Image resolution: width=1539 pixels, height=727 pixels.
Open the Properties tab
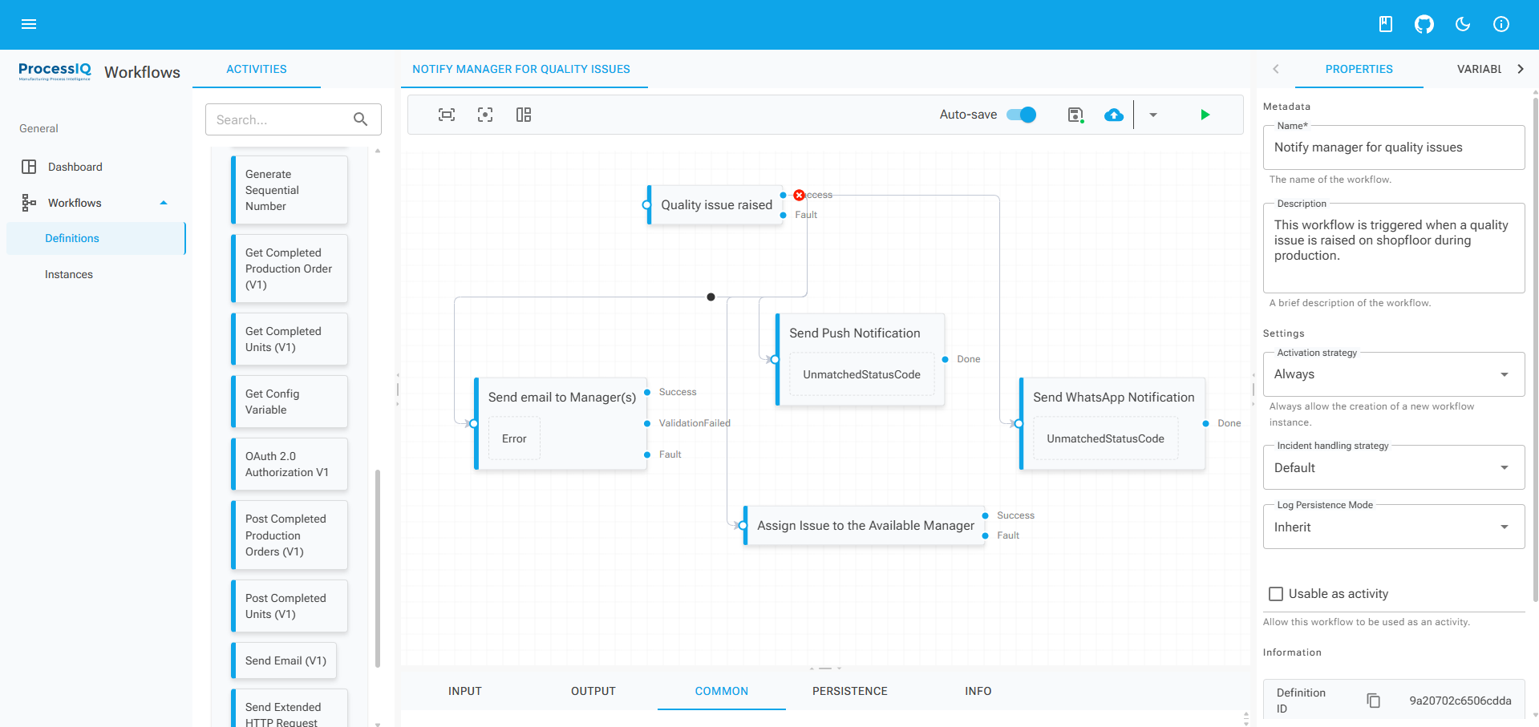coord(1359,69)
